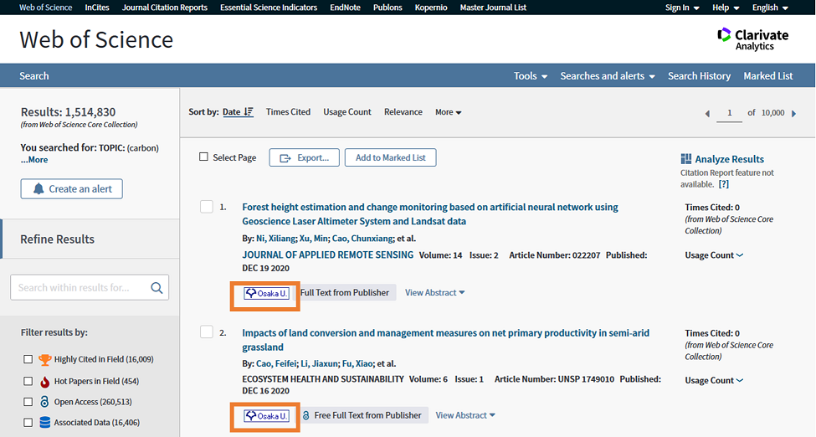Open the Forest height estimation article title
The height and width of the screenshot is (437, 816).
[430, 214]
